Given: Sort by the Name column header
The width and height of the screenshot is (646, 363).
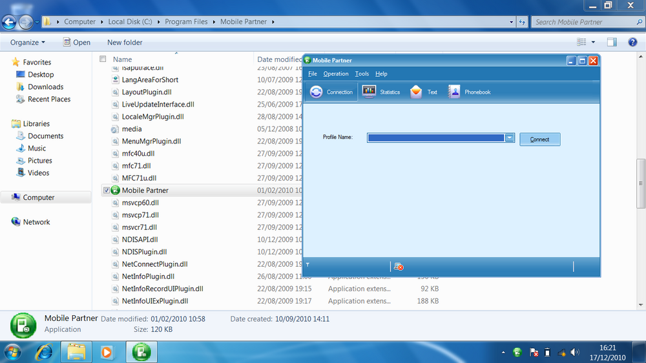Looking at the screenshot, I should (x=122, y=59).
